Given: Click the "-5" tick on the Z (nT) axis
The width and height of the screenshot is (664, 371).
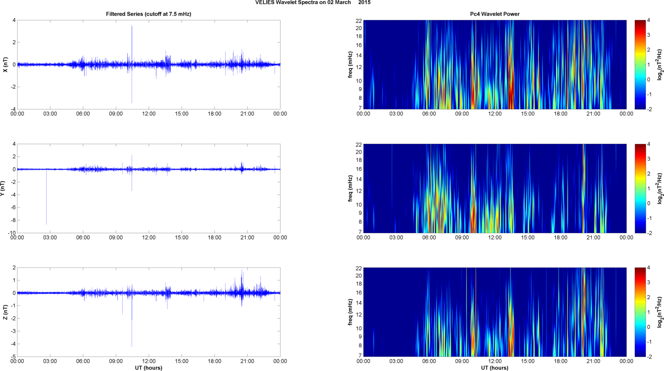Looking at the screenshot, I should tap(13, 357).
